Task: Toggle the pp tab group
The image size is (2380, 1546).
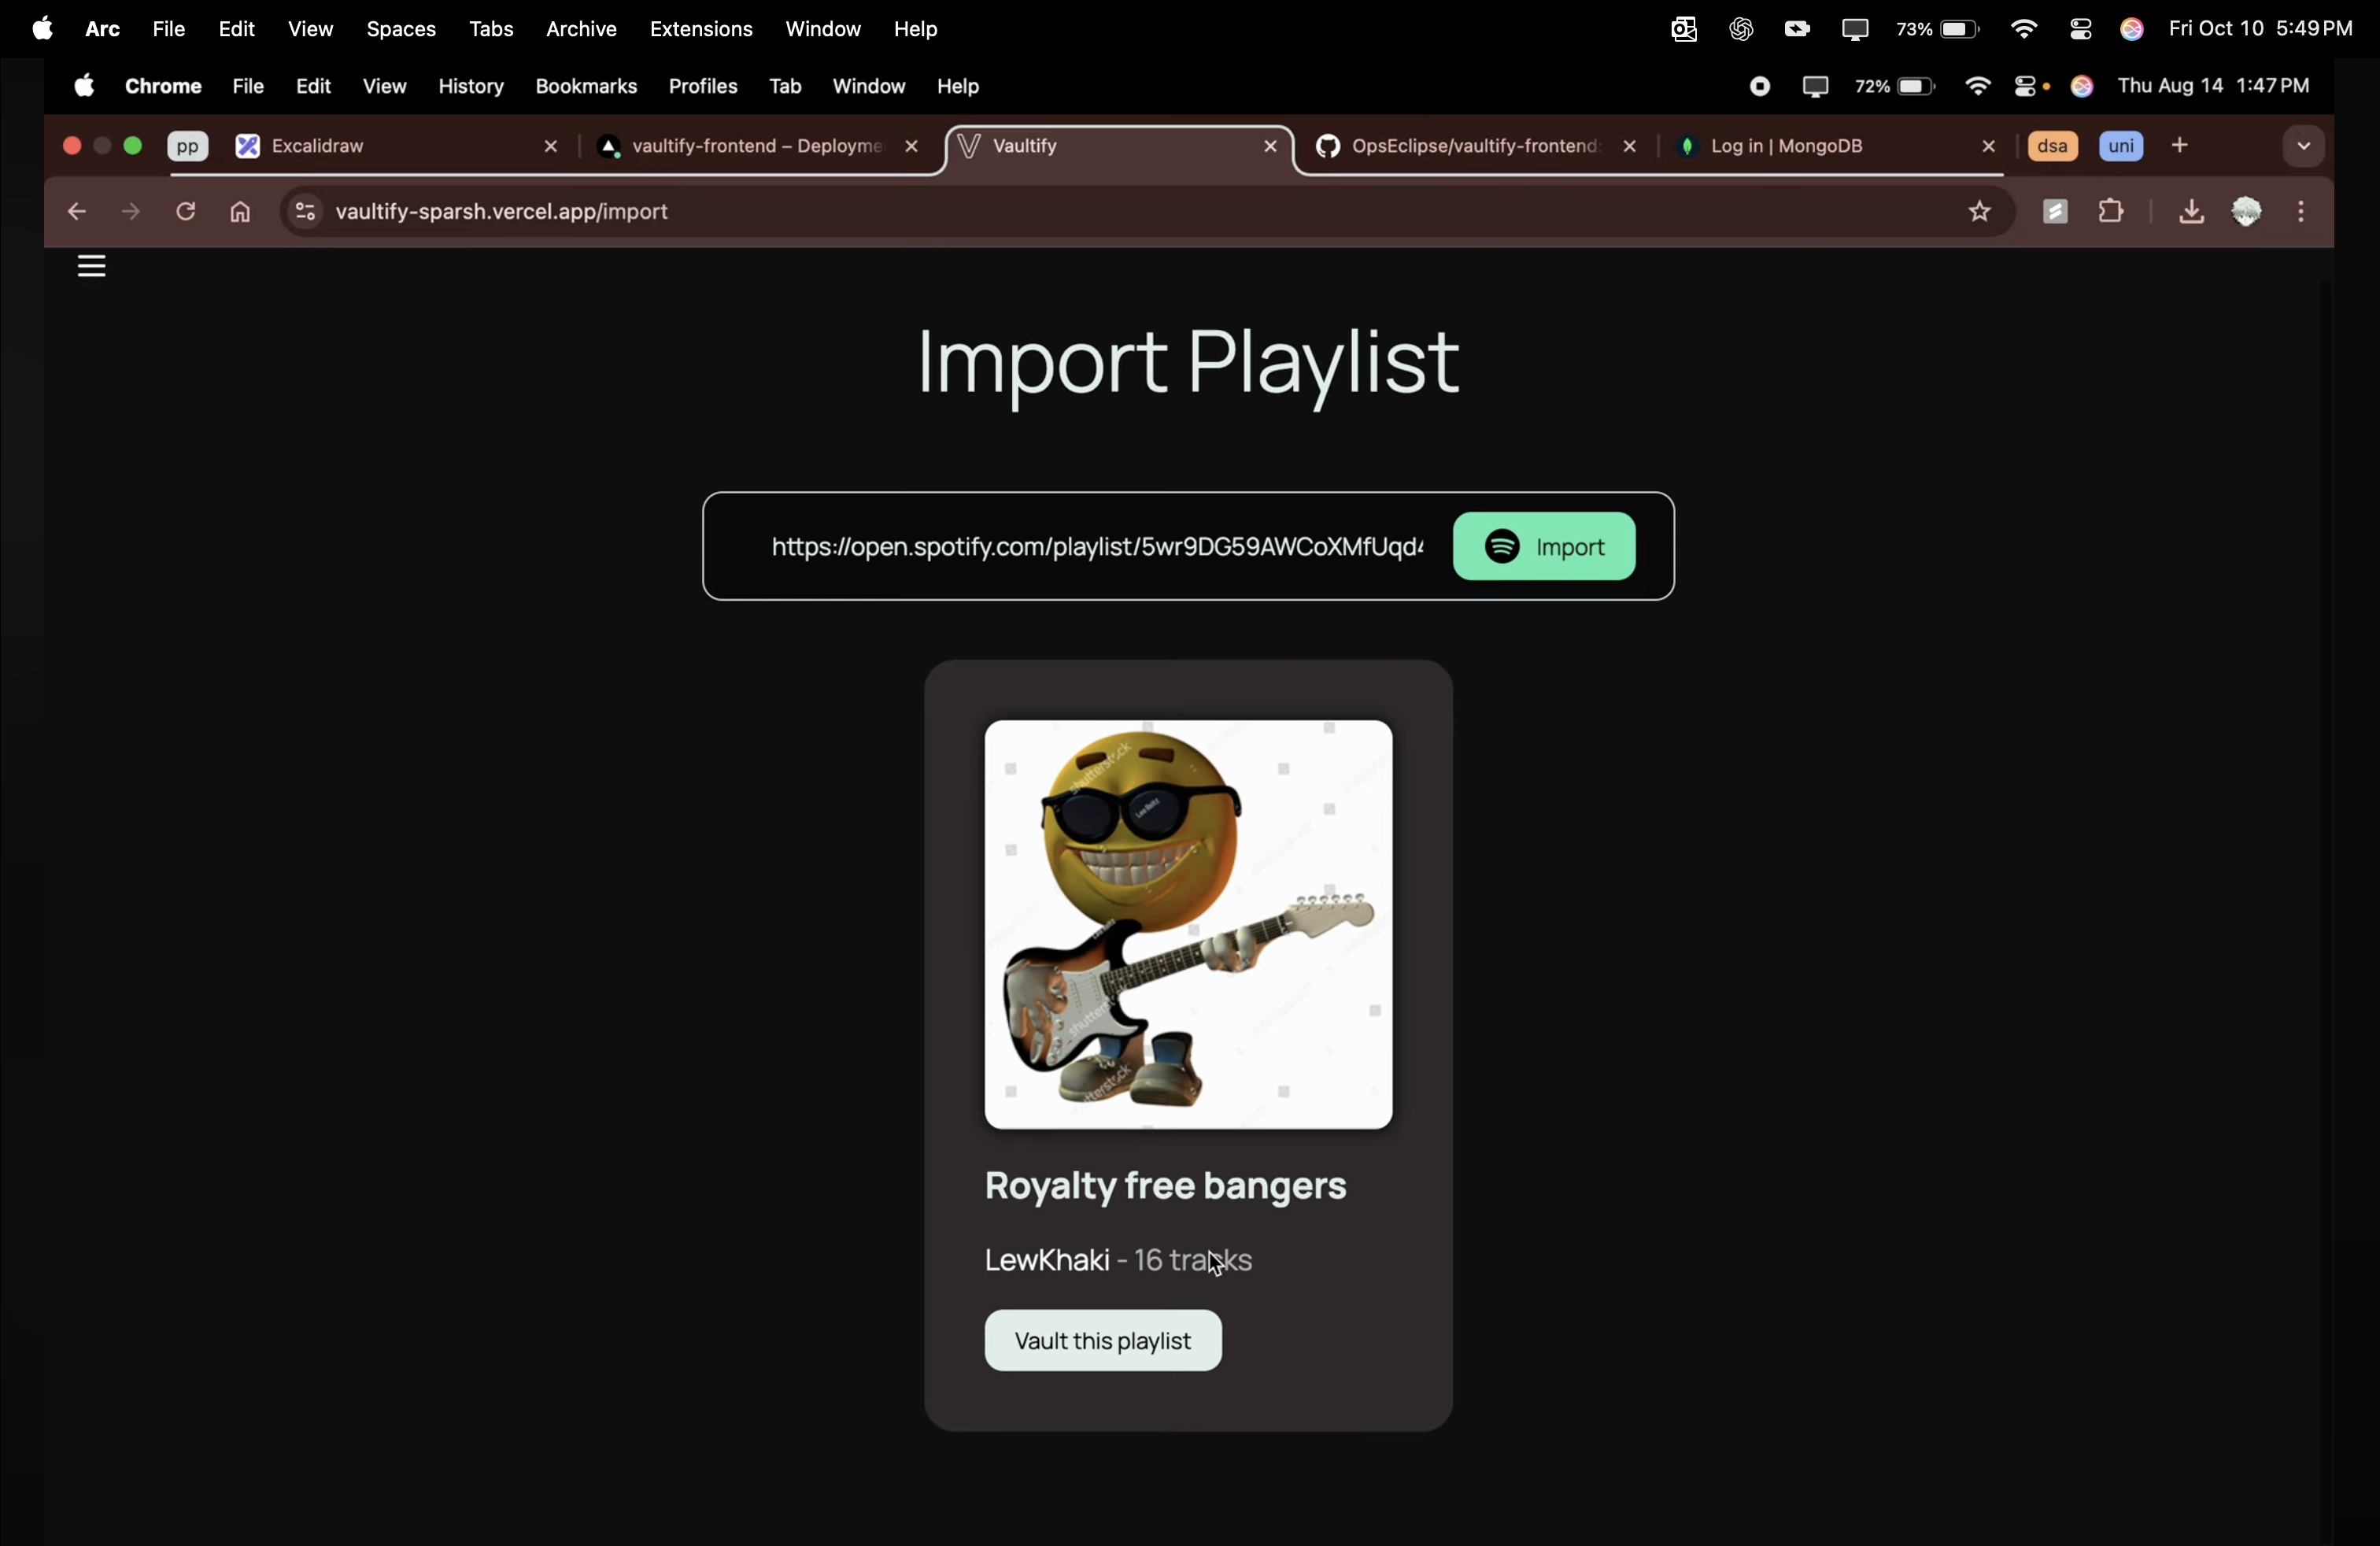Action: click(187, 147)
